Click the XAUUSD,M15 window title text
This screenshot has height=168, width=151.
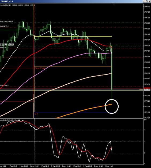[7, 1]
